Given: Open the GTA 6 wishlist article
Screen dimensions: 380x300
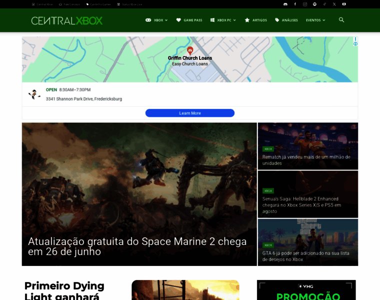Looking at the screenshot, I should (x=305, y=256).
